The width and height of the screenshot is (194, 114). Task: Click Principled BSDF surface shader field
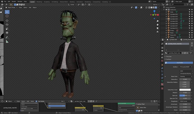[185, 67]
